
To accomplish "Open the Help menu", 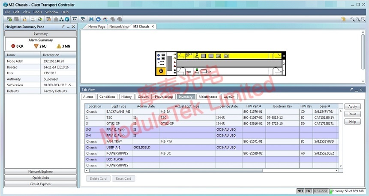I will click(x=65, y=12).
